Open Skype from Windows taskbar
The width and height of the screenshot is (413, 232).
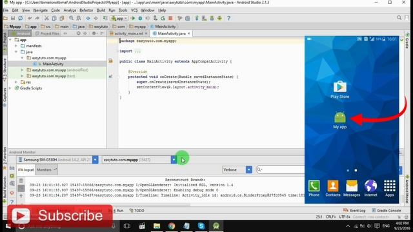(201, 226)
